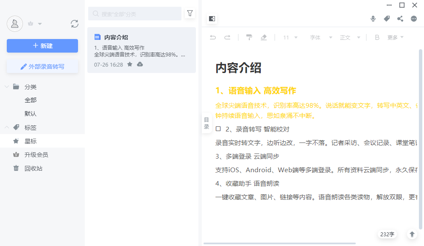Screen dimensions: 424x246
Task: Click the tag icon beside 标签
Action: tap(16, 127)
